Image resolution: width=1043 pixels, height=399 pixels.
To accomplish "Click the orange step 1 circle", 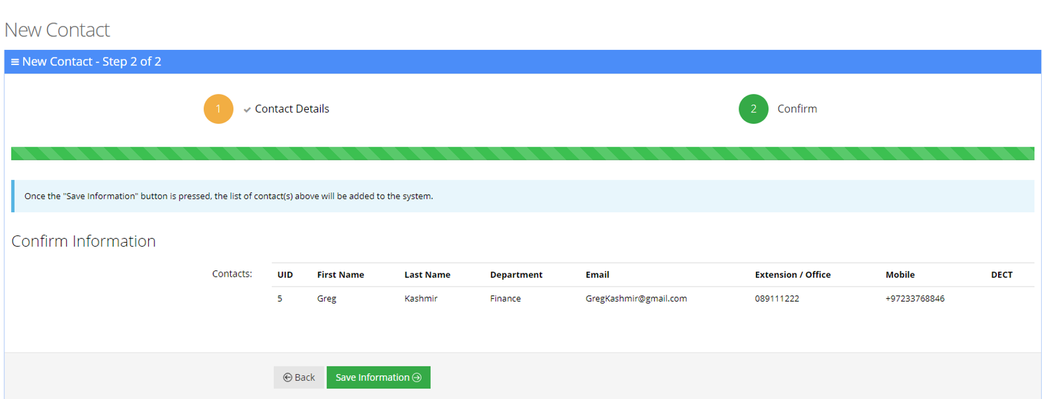I will click(x=218, y=109).
